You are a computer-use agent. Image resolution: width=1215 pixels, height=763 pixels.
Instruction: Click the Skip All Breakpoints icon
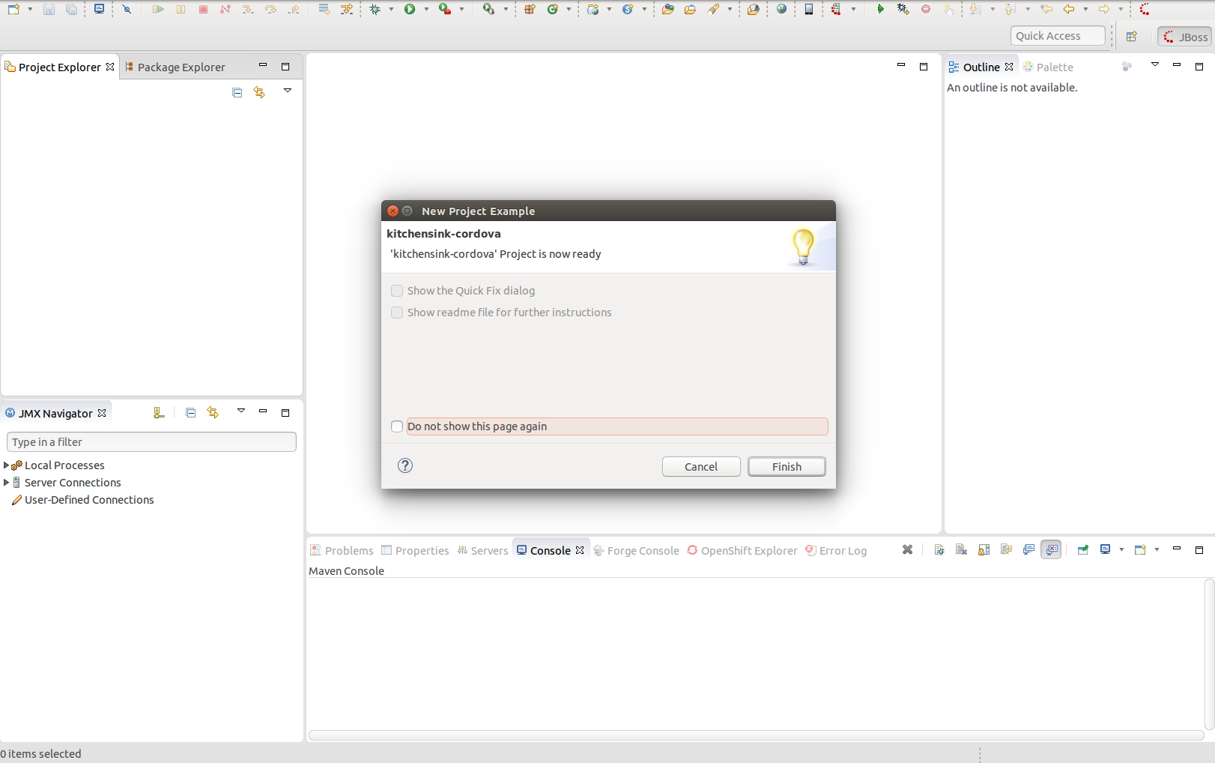point(127,10)
